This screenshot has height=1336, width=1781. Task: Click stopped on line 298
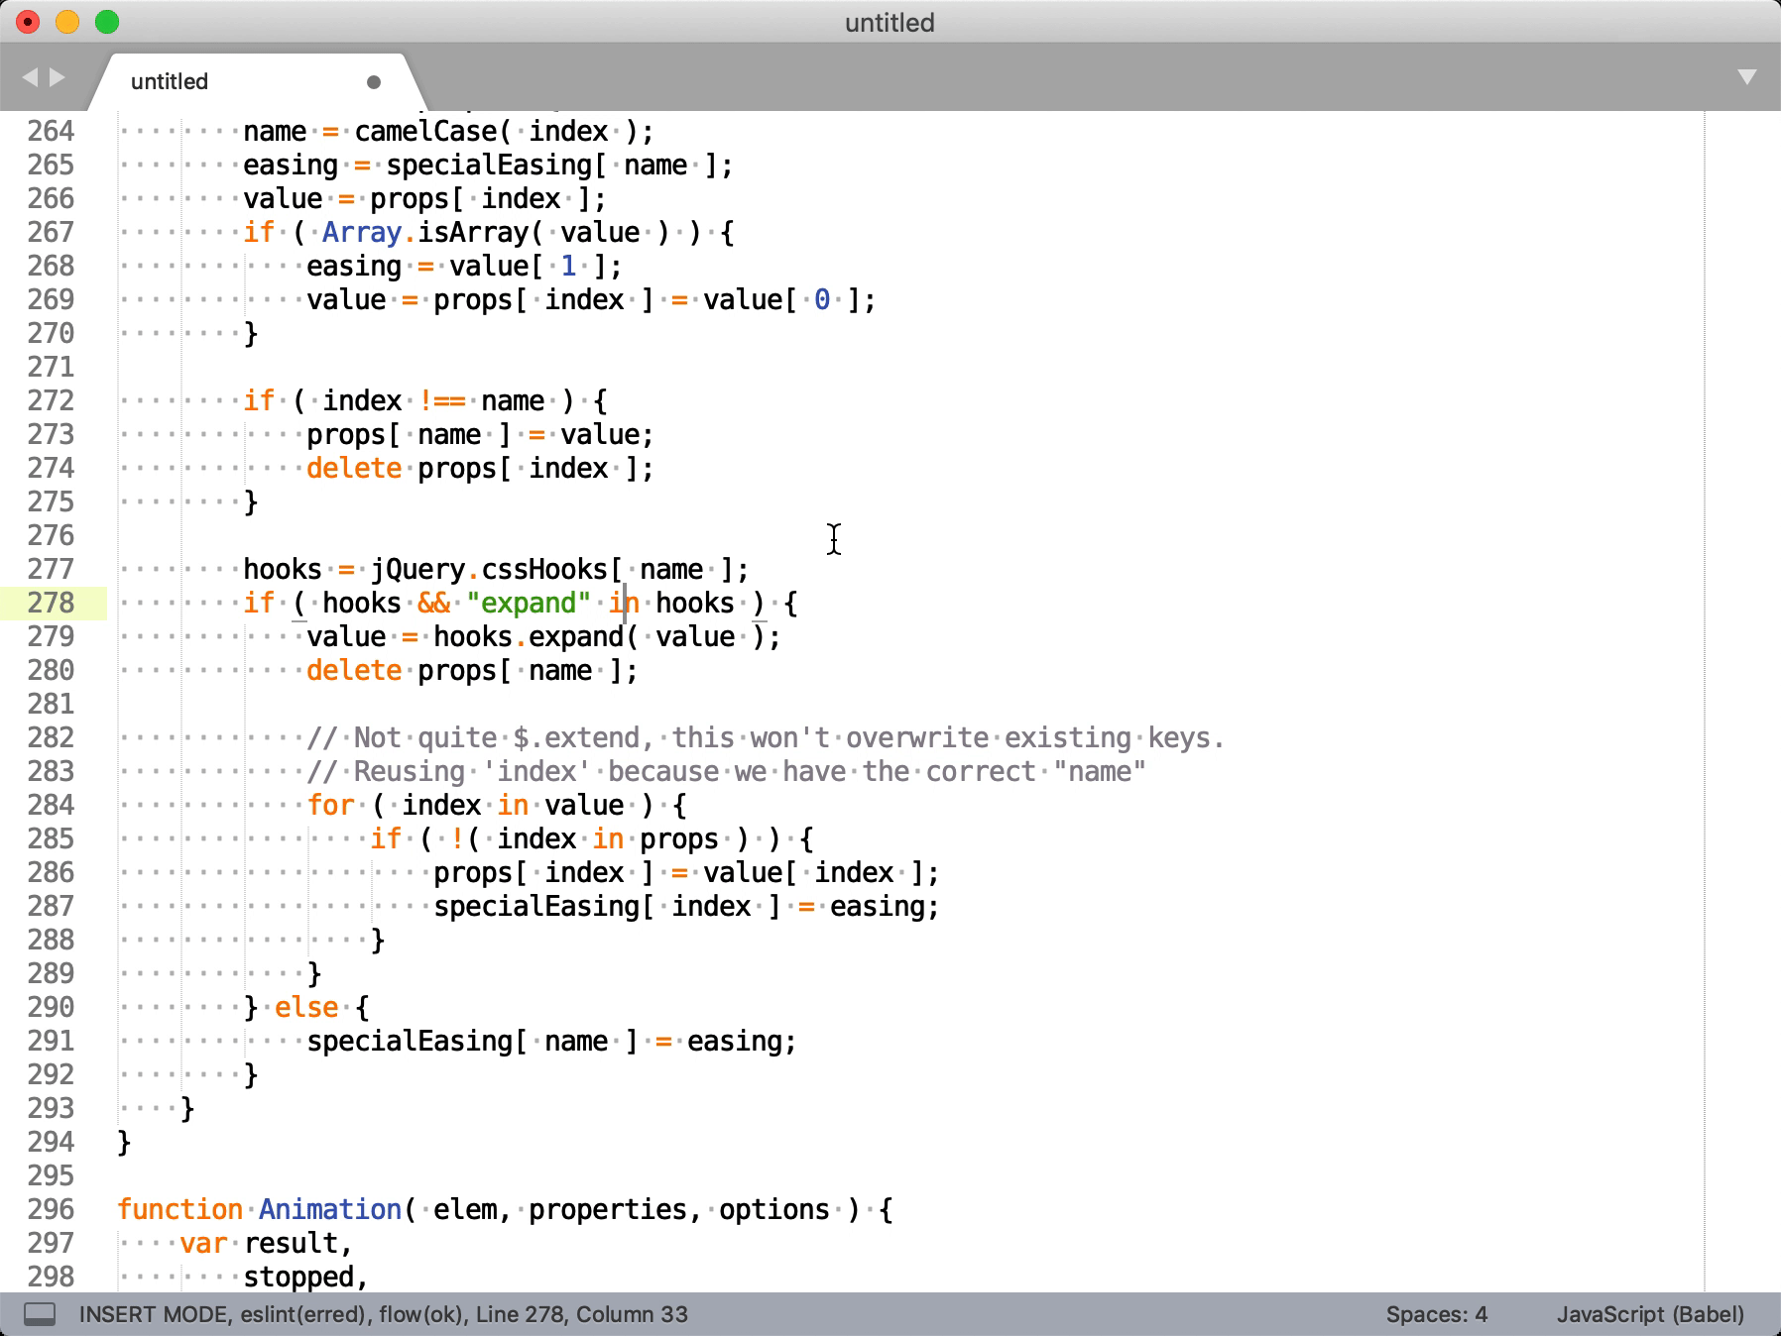(298, 1277)
